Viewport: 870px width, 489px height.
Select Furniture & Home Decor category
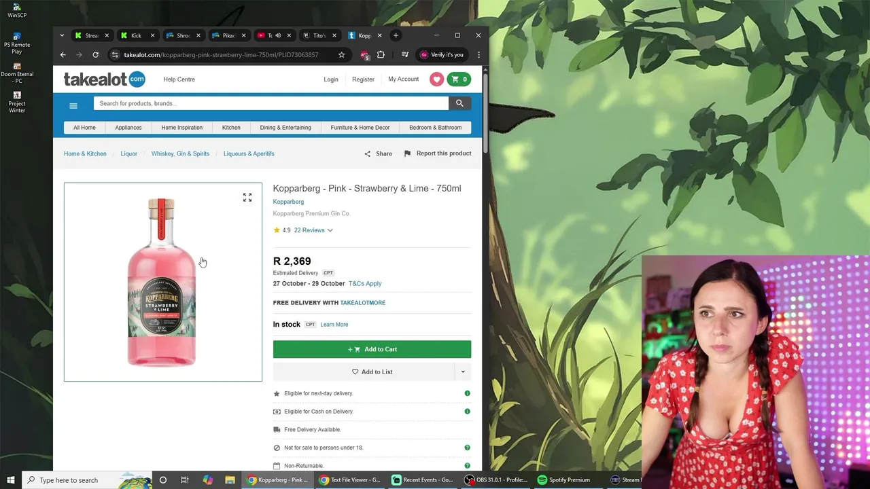360,128
